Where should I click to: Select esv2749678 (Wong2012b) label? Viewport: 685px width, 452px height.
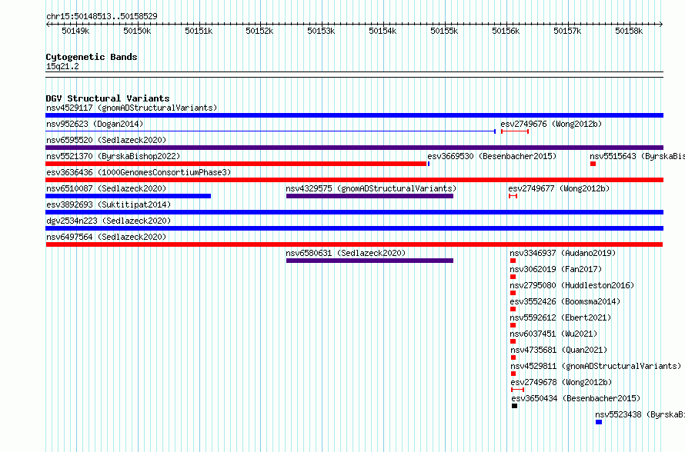[x=561, y=382]
